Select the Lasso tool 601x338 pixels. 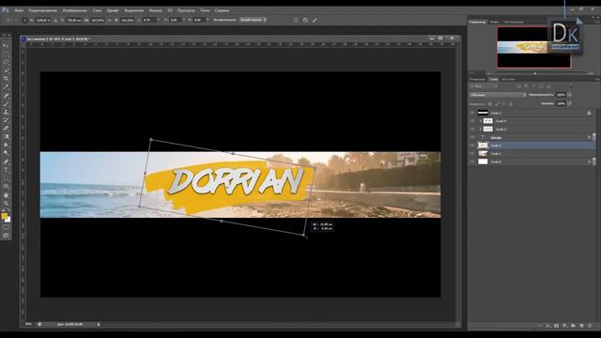(x=6, y=62)
